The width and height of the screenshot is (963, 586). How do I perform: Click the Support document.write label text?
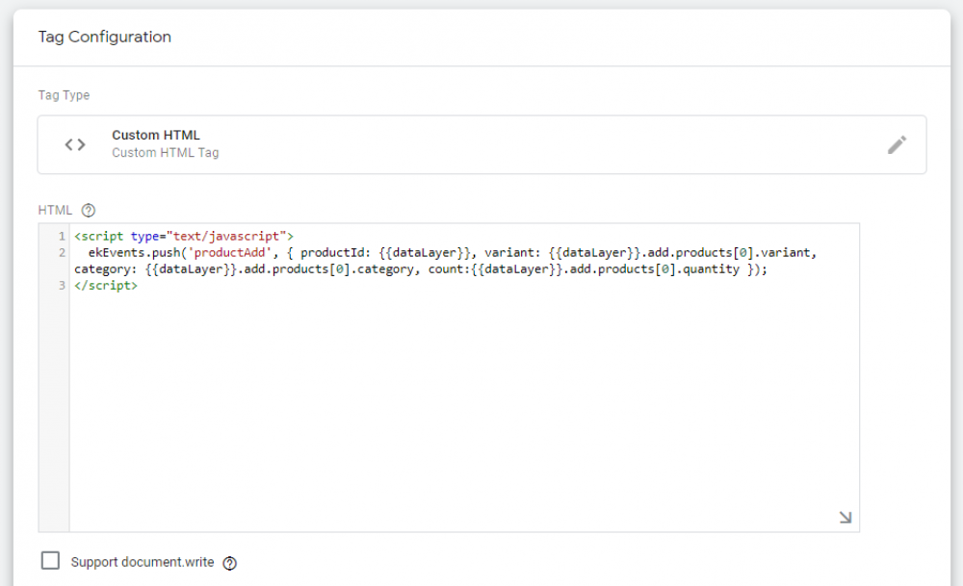click(143, 563)
